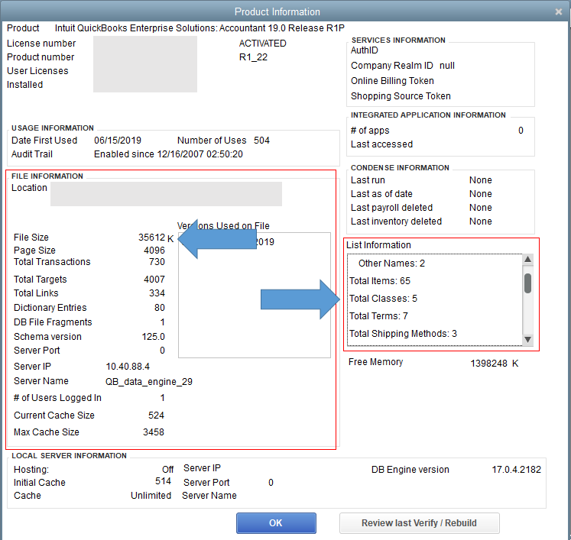
Task: Click the Date First Used 06/15/2019
Action: pos(118,141)
